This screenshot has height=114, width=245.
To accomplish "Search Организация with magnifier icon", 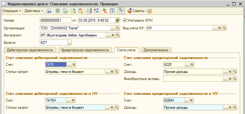I will click(x=118, y=28).
